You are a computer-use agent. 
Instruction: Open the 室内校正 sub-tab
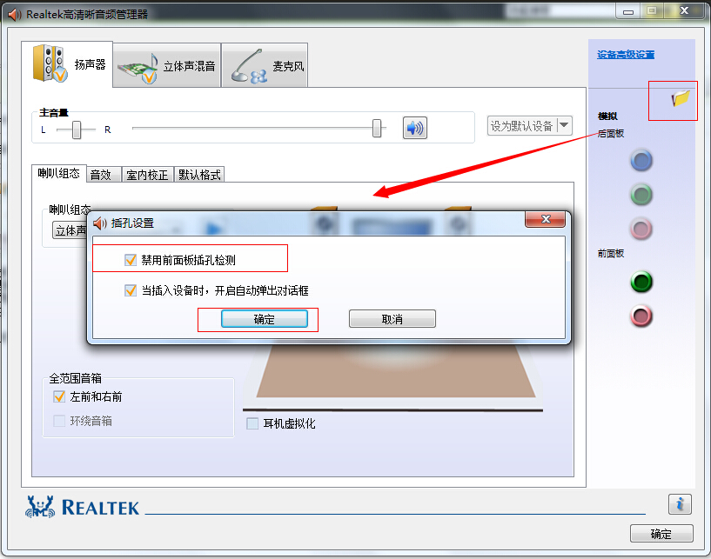[x=147, y=175]
